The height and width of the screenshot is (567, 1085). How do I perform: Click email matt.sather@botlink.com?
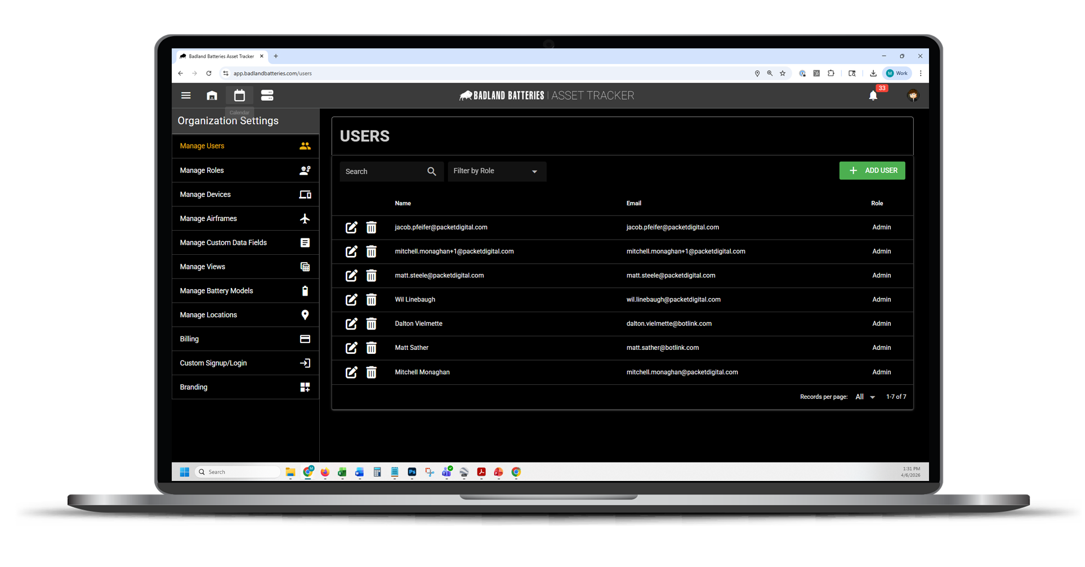coord(663,348)
